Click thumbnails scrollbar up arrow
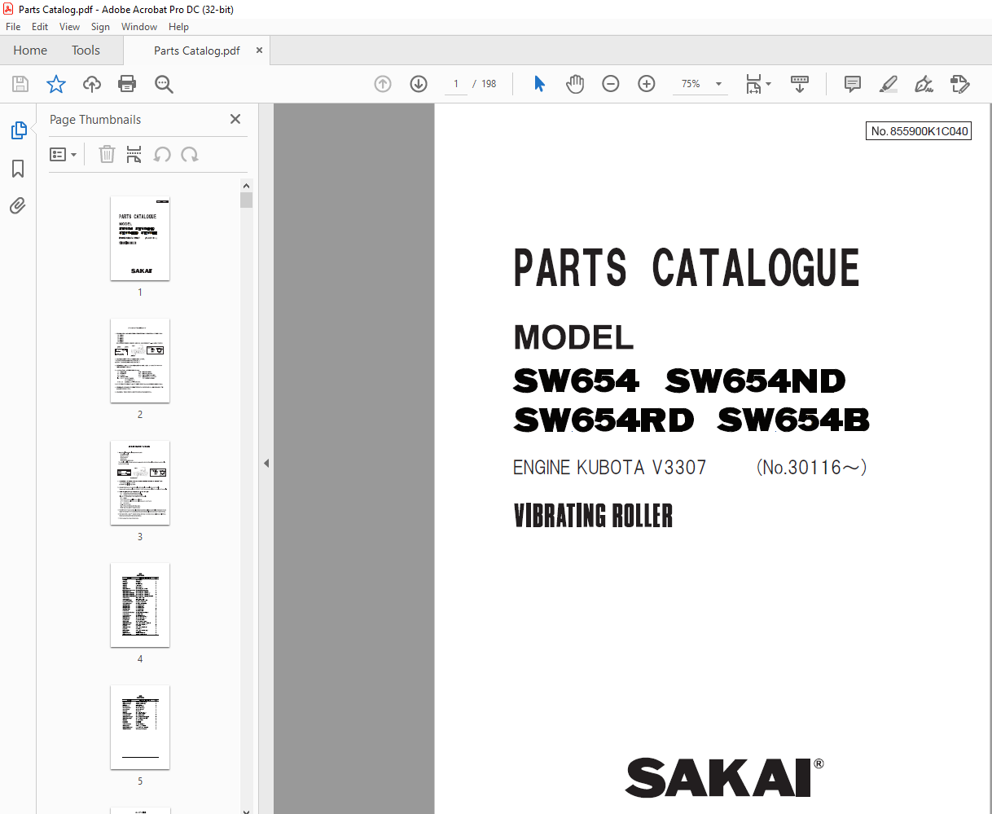The image size is (992, 814). (x=247, y=187)
